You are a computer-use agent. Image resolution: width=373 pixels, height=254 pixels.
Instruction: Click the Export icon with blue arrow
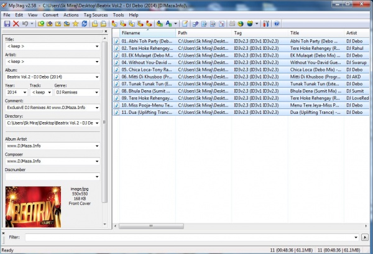196,24
